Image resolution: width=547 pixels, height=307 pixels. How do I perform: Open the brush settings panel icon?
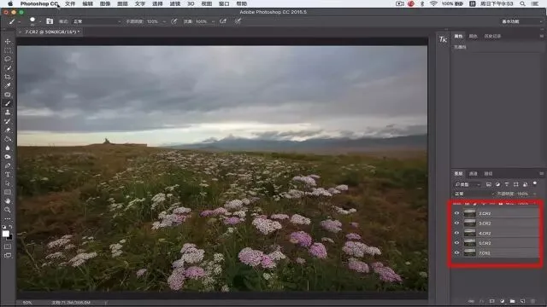pyautogui.click(x=50, y=21)
